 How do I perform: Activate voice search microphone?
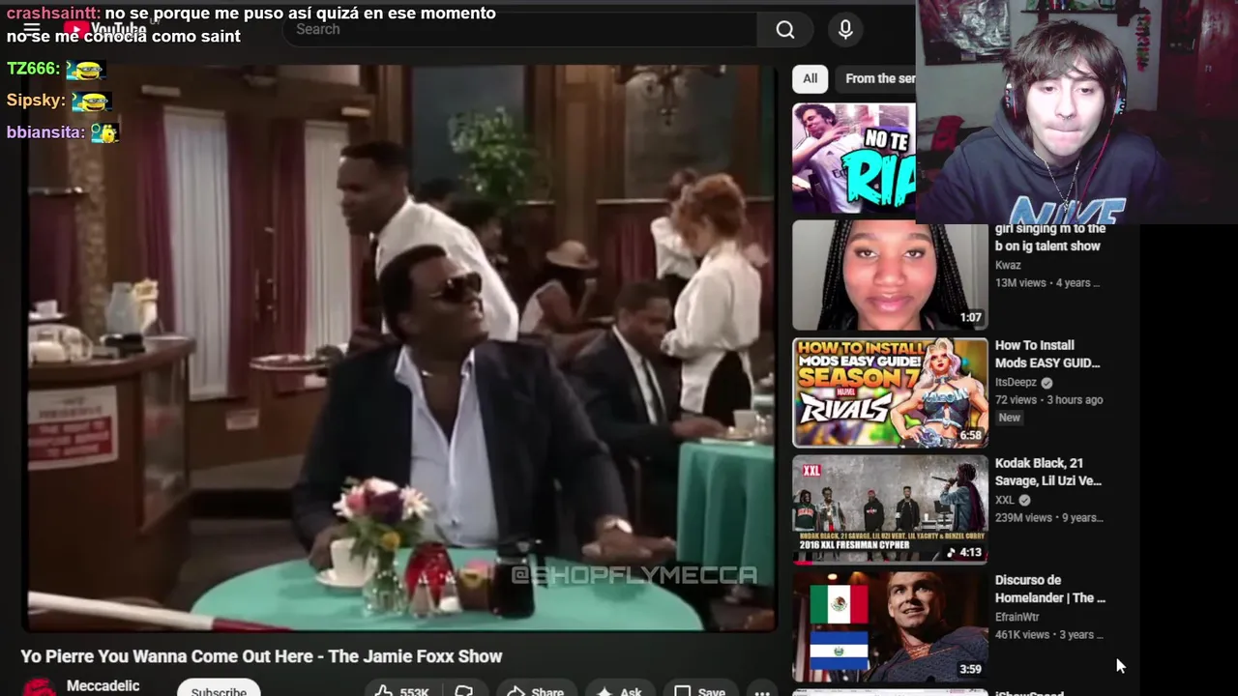[x=845, y=30]
